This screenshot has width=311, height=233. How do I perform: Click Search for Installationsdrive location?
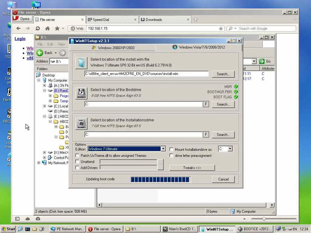[x=223, y=134]
